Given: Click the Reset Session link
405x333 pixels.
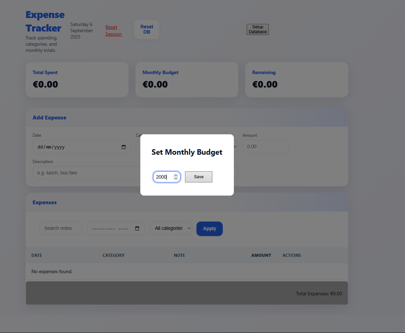Looking at the screenshot, I should pyautogui.click(x=113, y=30).
